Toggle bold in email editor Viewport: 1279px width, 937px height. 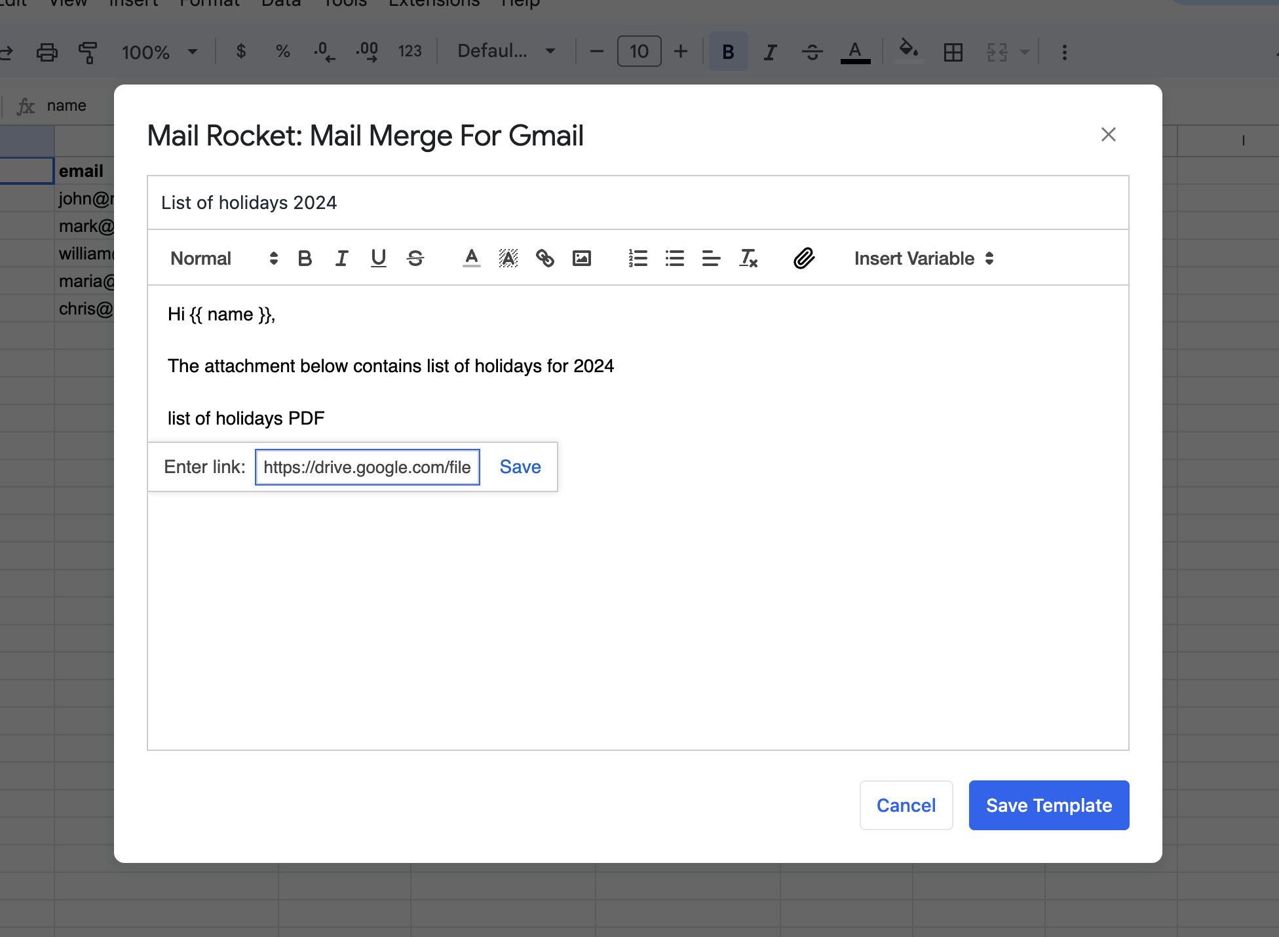305,258
